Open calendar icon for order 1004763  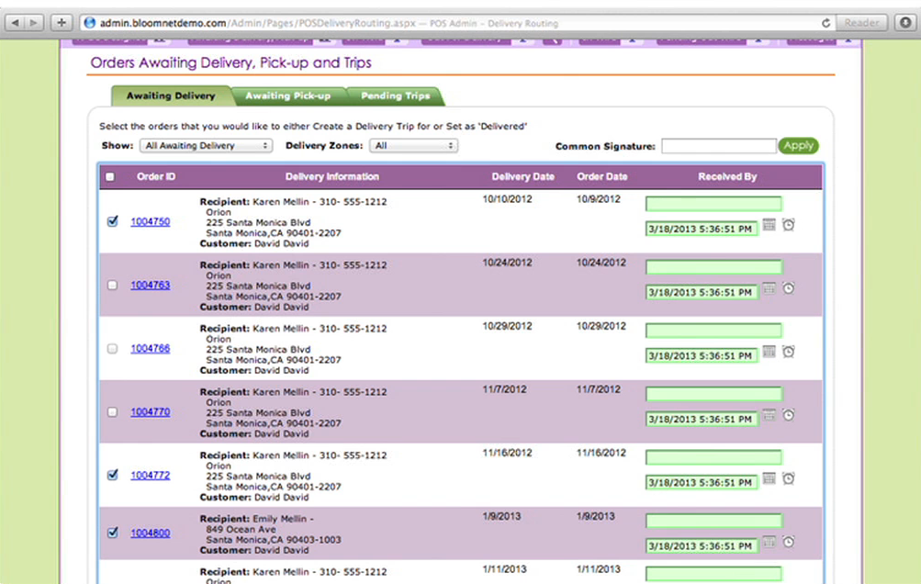coord(769,288)
